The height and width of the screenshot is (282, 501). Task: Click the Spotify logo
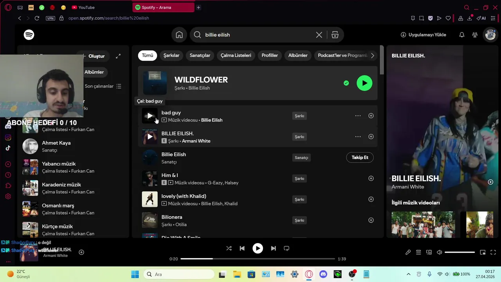point(29,35)
